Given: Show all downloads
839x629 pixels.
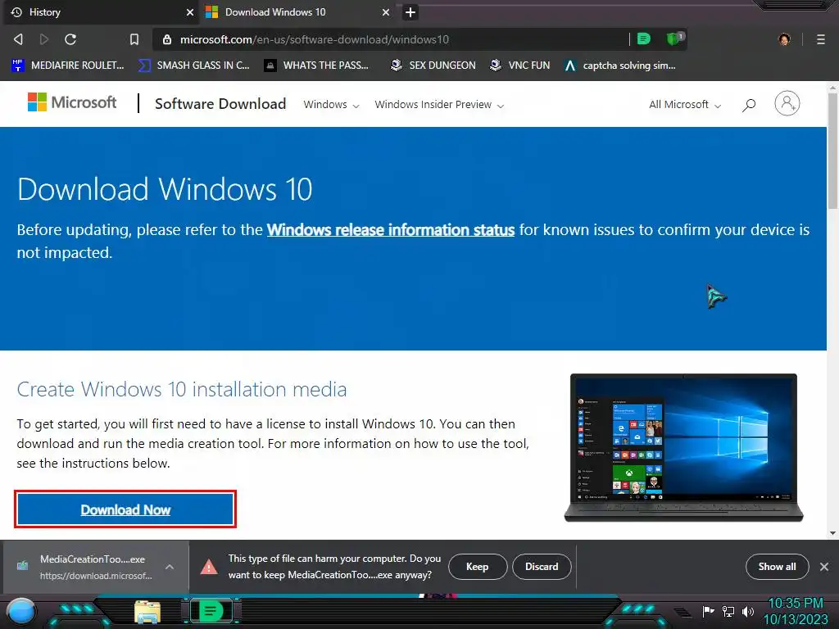Looking at the screenshot, I should (x=777, y=567).
